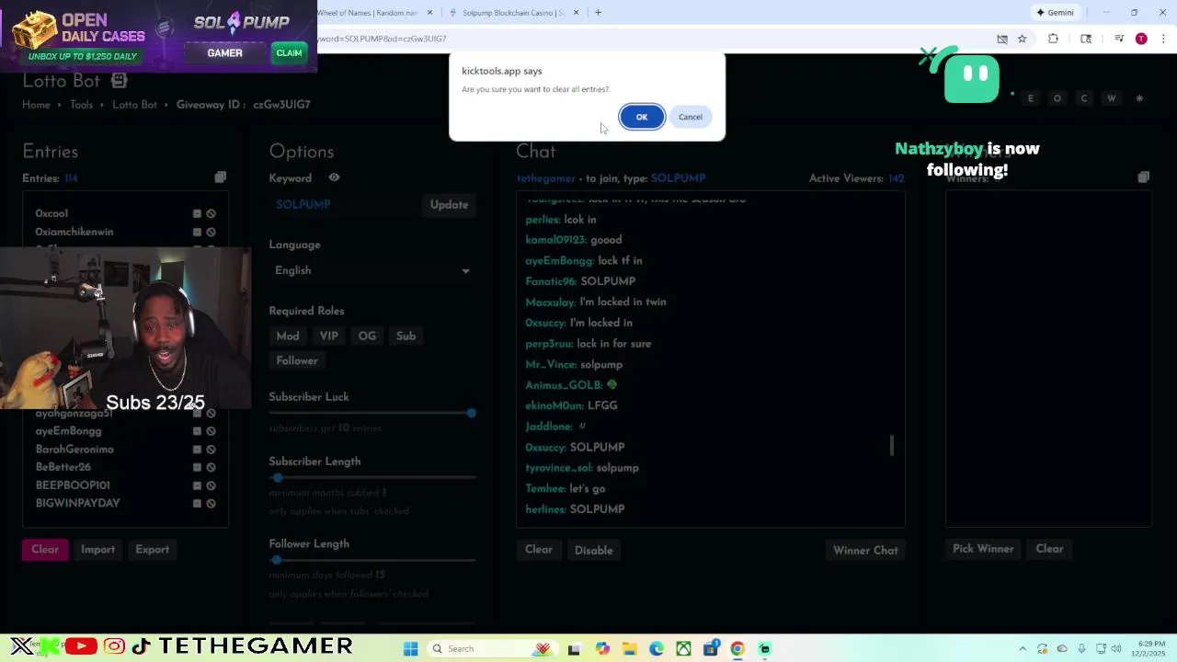Go to Tools breadcrumb
This screenshot has height=662, width=1177.
coord(82,105)
